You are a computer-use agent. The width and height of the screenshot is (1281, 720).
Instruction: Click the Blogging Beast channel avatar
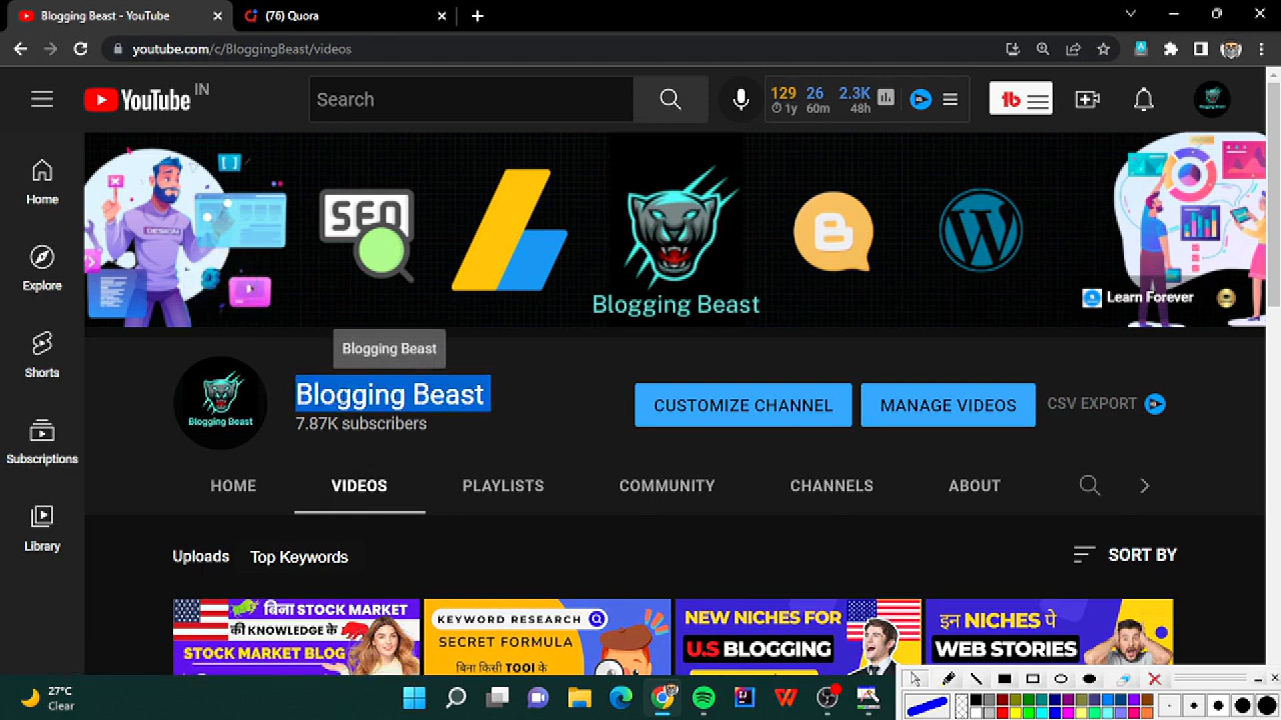pos(220,403)
